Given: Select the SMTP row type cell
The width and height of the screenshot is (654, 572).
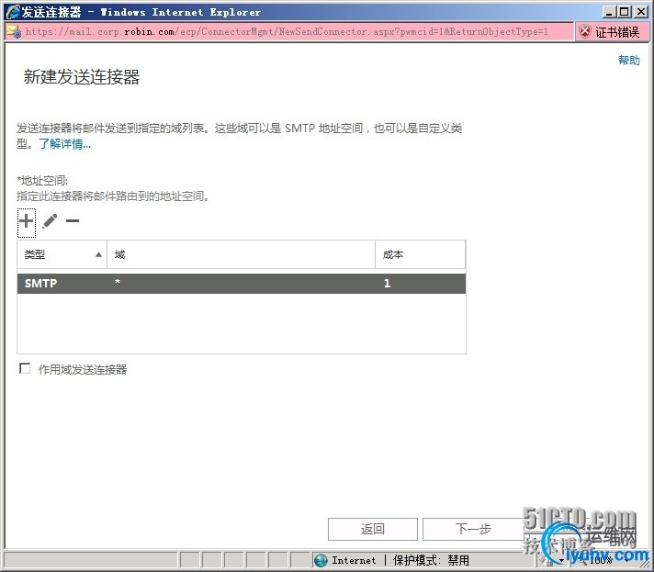Looking at the screenshot, I should pyautogui.click(x=40, y=284).
